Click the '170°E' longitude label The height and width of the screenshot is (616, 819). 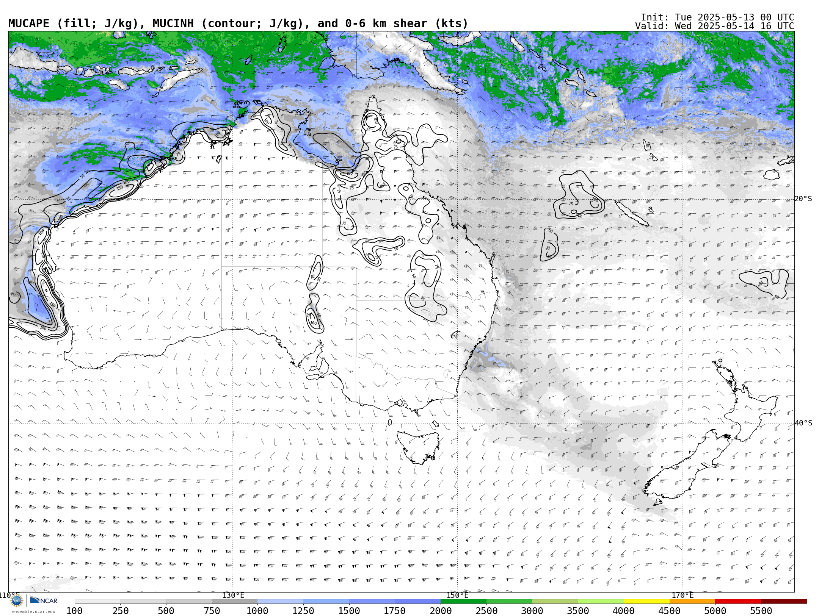click(682, 595)
